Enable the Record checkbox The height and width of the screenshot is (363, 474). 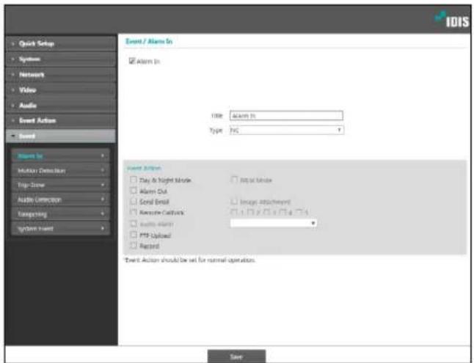[x=134, y=246]
